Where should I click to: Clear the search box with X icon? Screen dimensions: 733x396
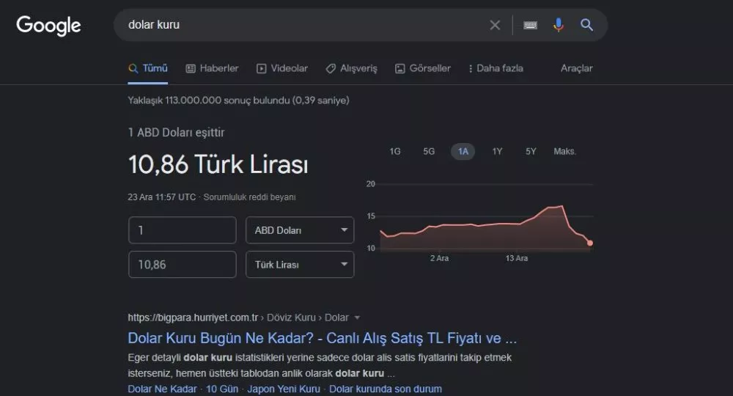pyautogui.click(x=495, y=25)
